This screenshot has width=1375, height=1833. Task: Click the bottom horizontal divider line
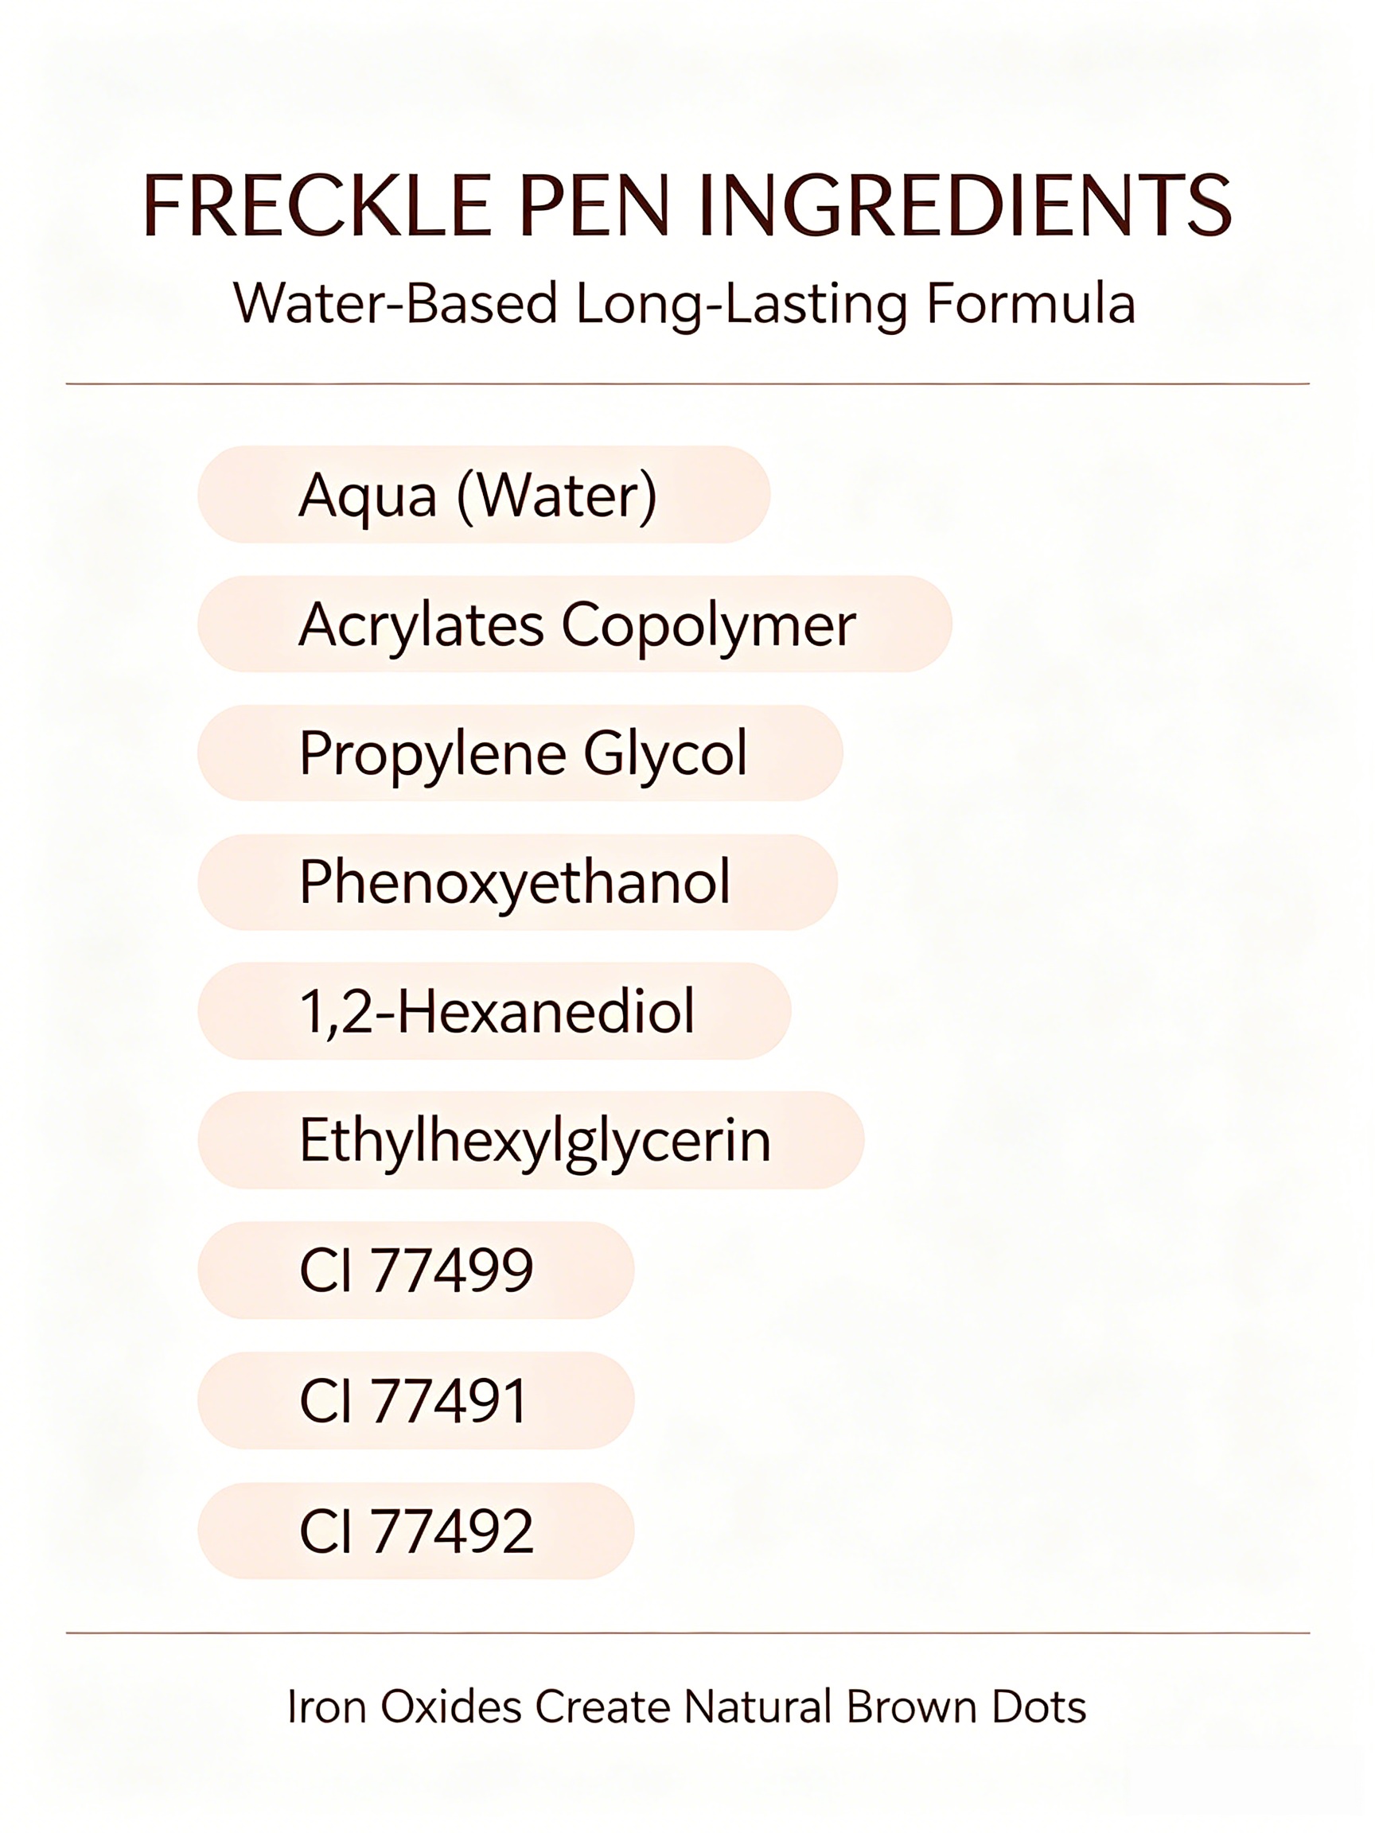687,1633
